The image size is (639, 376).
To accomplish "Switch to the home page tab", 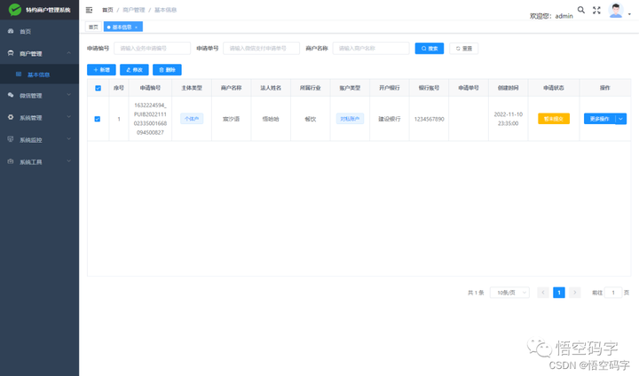I will [93, 27].
